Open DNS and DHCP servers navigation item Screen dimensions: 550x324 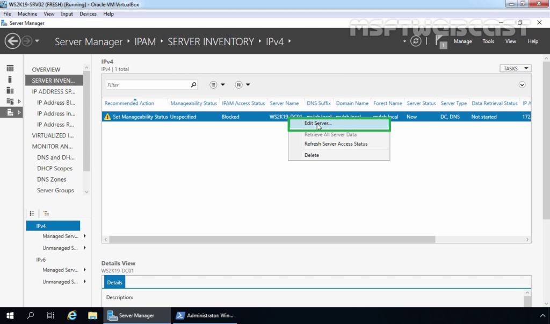(56, 157)
